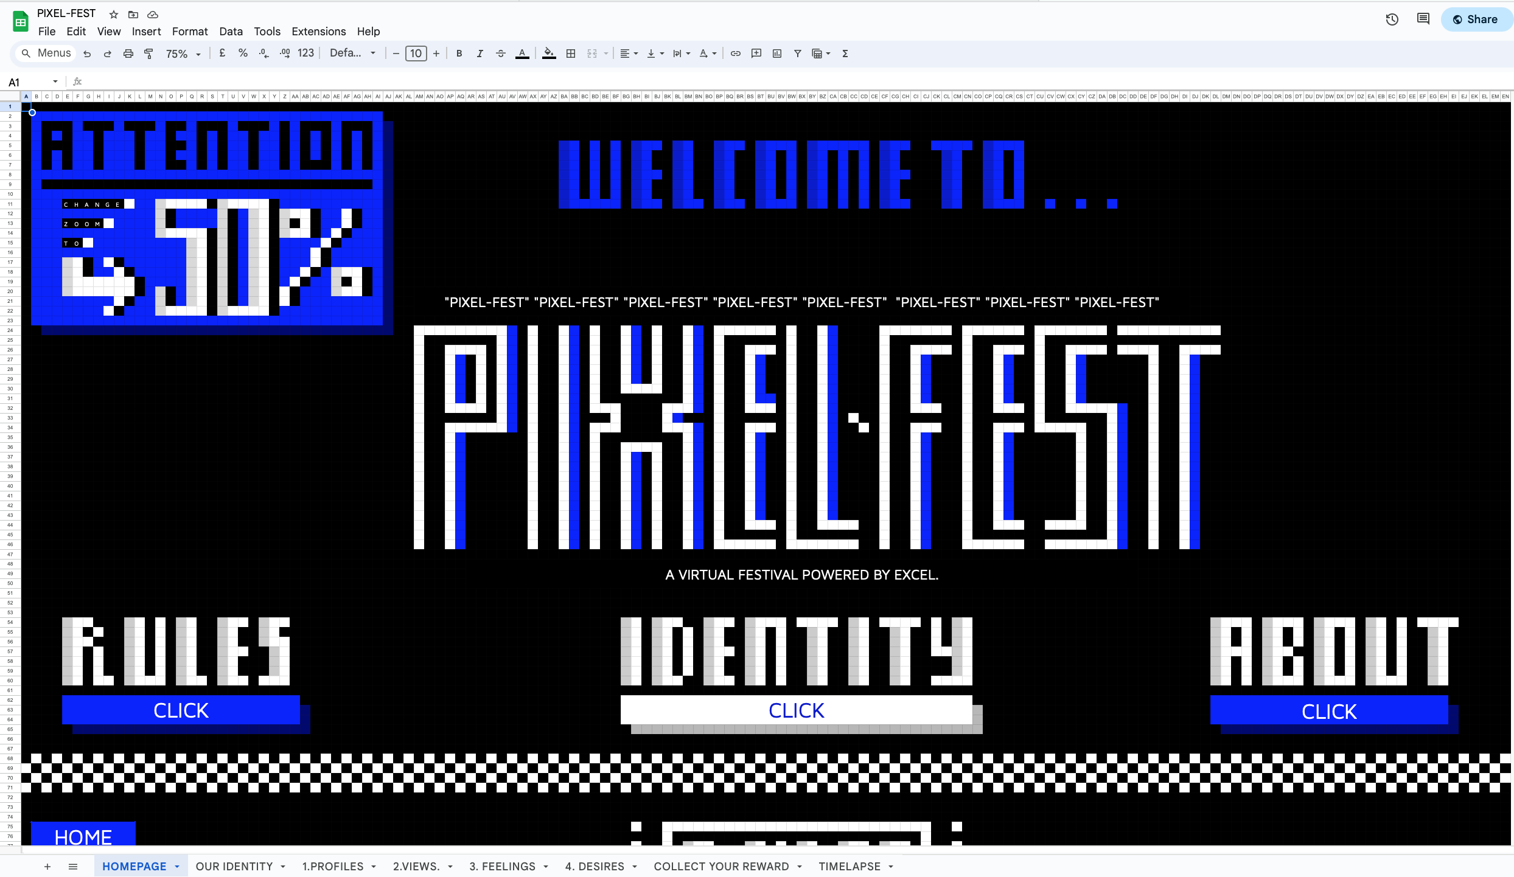Switch to the TIMELAPSE sheet tab
Viewport: 1514px width, 877px height.
click(x=849, y=867)
